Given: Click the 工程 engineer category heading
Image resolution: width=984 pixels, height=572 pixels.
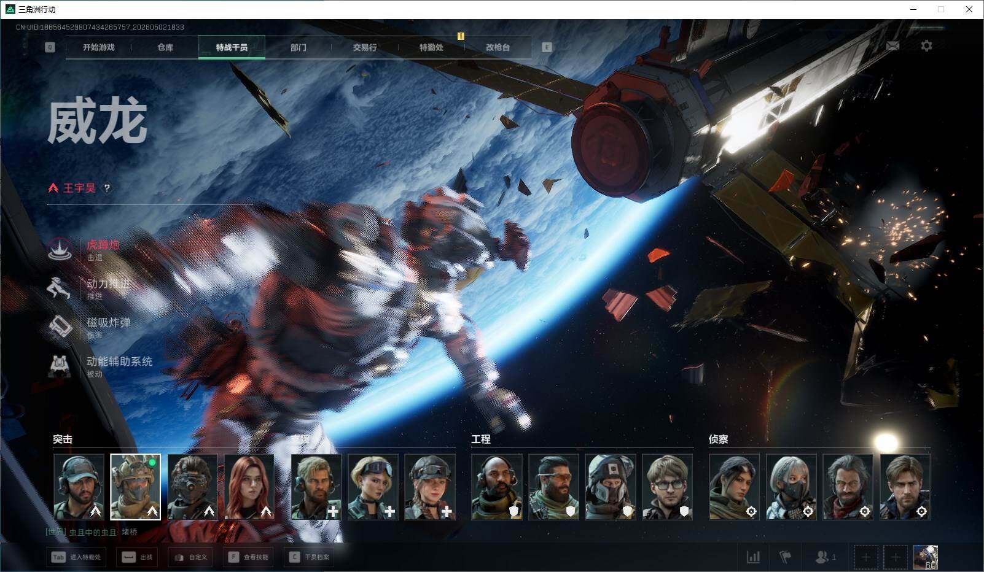Looking at the screenshot, I should point(481,439).
